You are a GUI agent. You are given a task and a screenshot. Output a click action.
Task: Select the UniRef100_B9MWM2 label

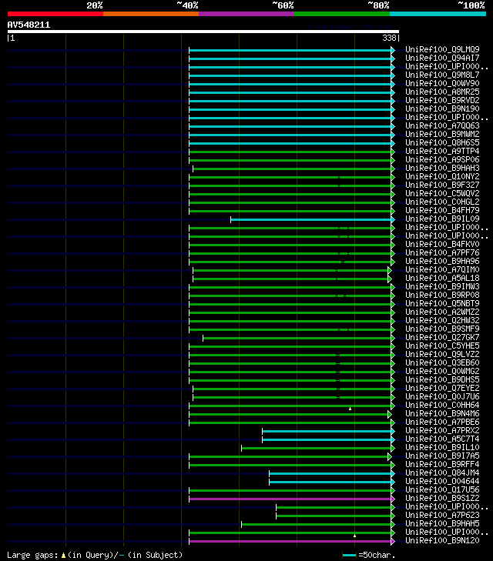442,134
